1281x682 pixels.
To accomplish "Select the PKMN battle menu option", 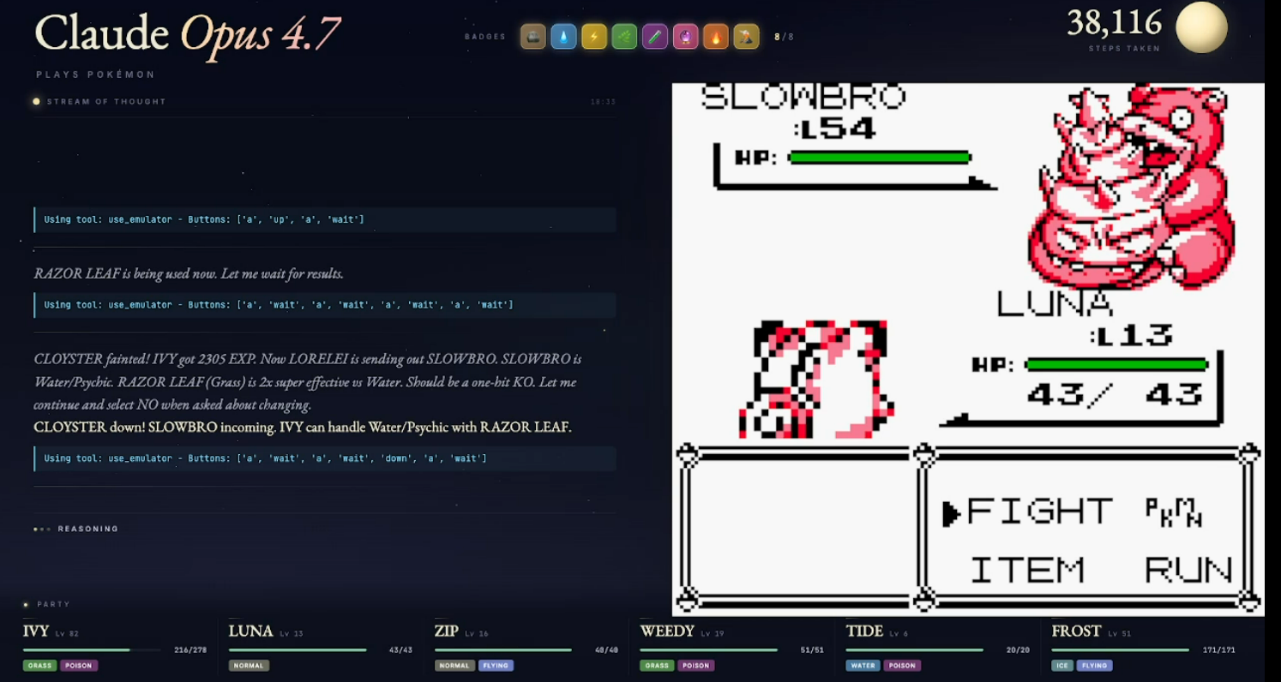I will [1174, 512].
